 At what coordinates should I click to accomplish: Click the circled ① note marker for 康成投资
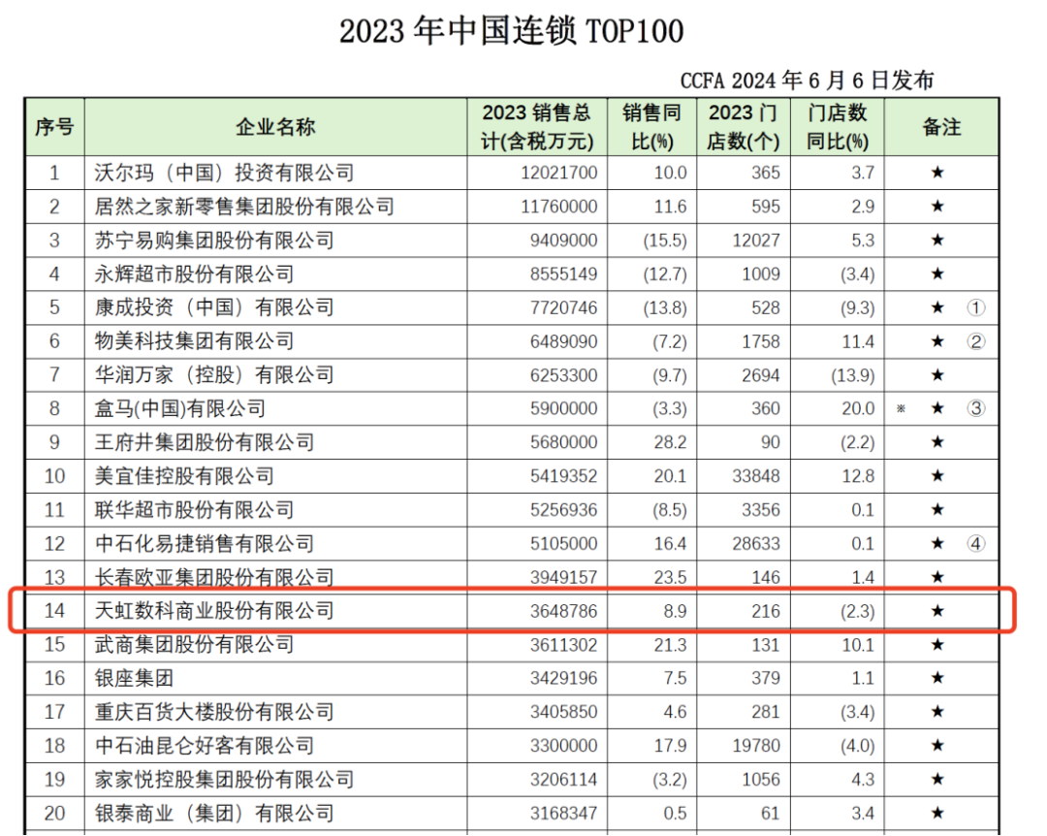tap(975, 308)
